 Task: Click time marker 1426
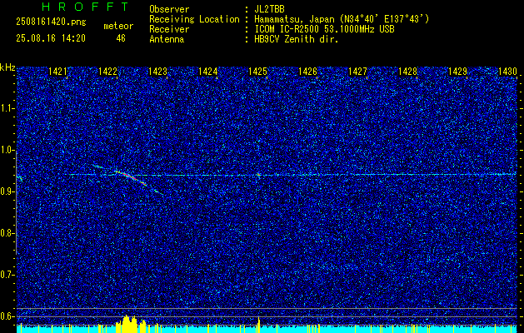[307, 71]
